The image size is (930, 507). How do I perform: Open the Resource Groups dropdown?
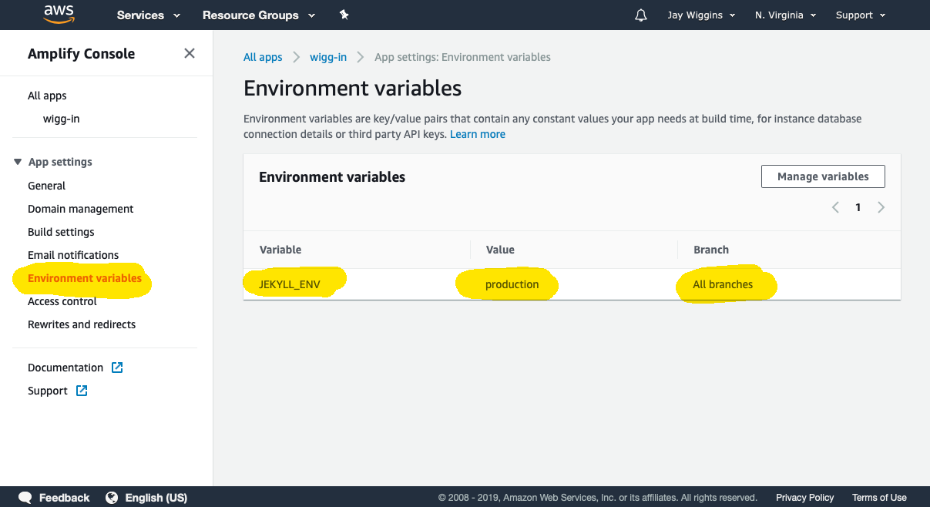pyautogui.click(x=259, y=15)
